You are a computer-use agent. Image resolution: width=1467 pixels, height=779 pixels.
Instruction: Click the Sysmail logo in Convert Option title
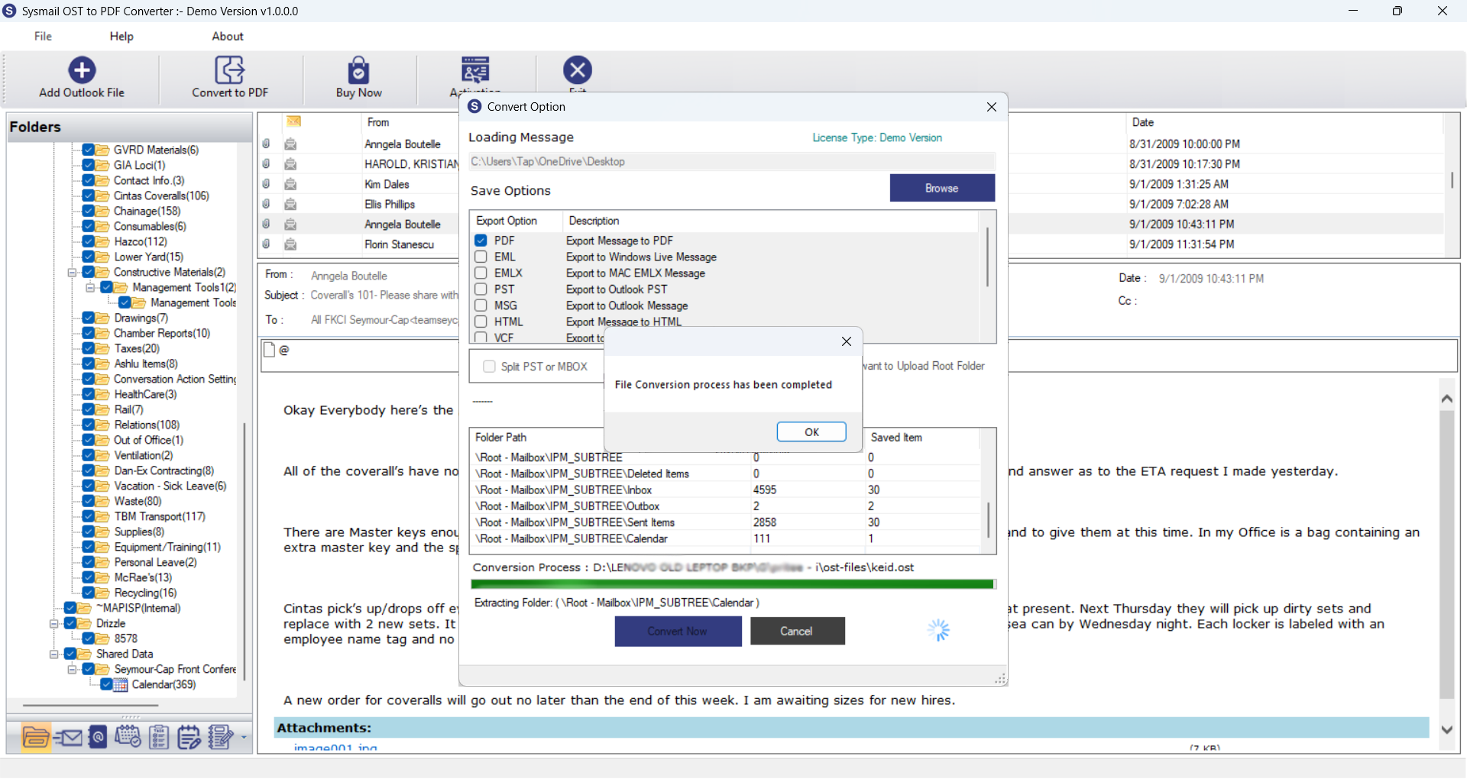[474, 106]
